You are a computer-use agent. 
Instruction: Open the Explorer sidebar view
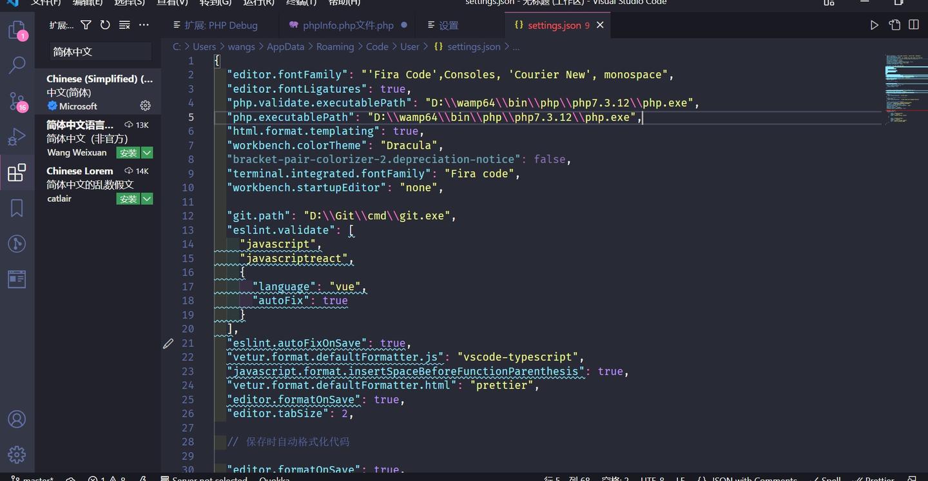pos(17,29)
